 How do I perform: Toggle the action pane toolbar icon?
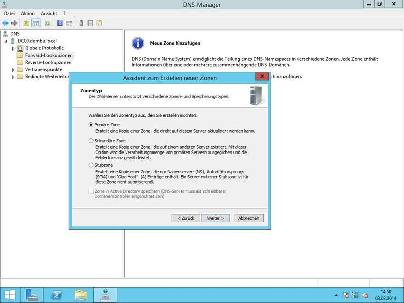point(69,23)
